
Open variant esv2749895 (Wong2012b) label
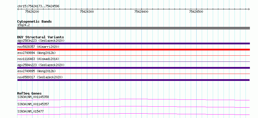pos(37,71)
